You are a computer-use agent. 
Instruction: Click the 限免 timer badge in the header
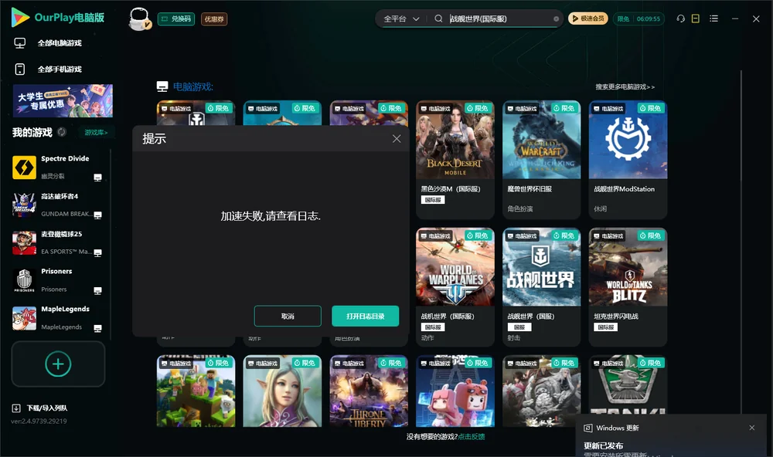pos(638,19)
